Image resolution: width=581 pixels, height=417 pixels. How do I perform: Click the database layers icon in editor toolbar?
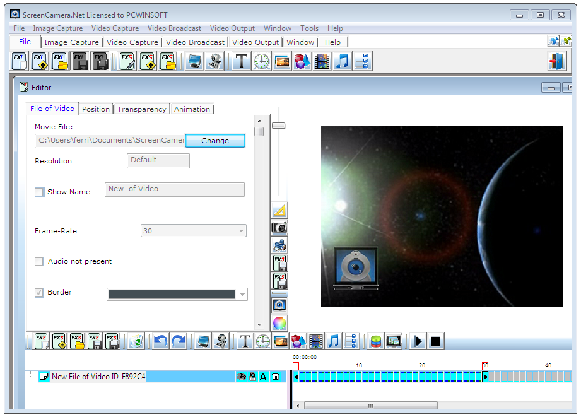[376, 341]
